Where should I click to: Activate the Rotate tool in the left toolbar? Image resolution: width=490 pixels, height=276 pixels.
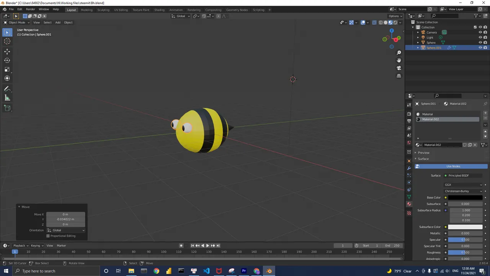pyautogui.click(x=7, y=60)
